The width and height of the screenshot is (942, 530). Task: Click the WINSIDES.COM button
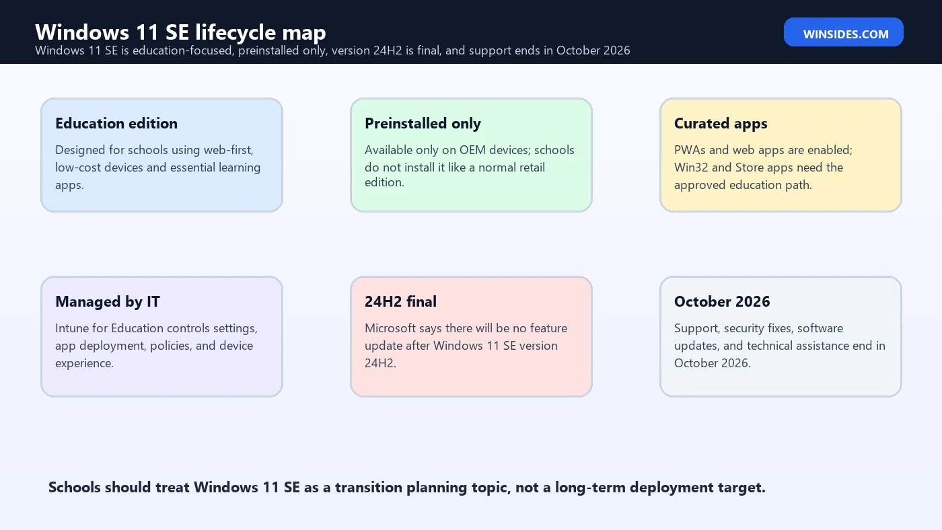(843, 32)
